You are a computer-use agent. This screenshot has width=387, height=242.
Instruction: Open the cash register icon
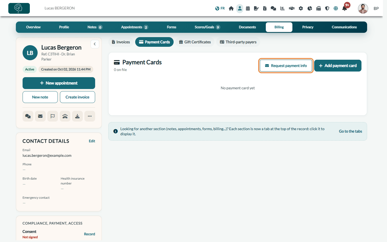click(x=318, y=8)
